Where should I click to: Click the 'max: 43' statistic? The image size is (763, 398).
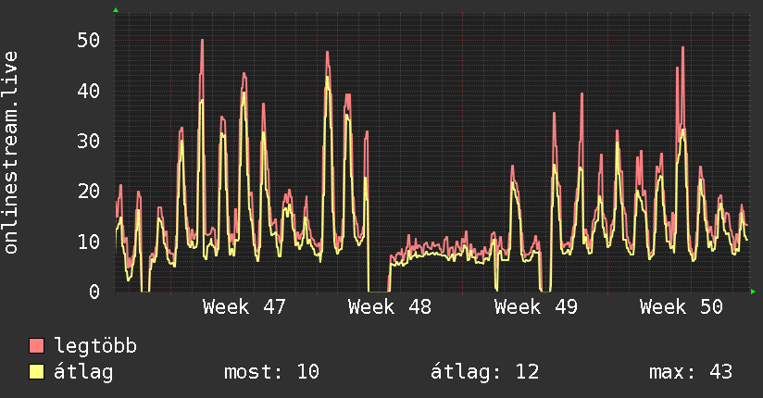tap(691, 372)
